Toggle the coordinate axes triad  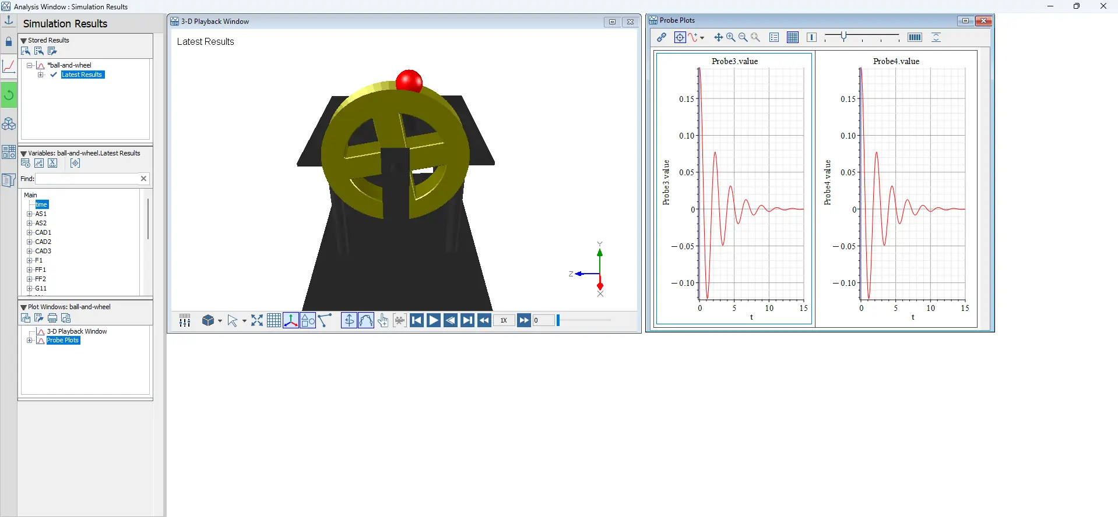point(291,320)
